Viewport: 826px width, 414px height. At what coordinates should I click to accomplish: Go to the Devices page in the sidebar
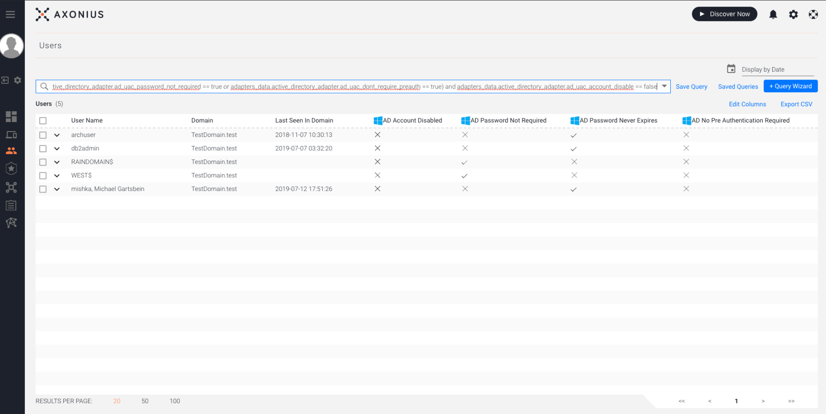coord(11,135)
